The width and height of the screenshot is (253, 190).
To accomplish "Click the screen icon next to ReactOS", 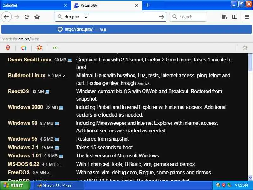I will click(x=47, y=92).
